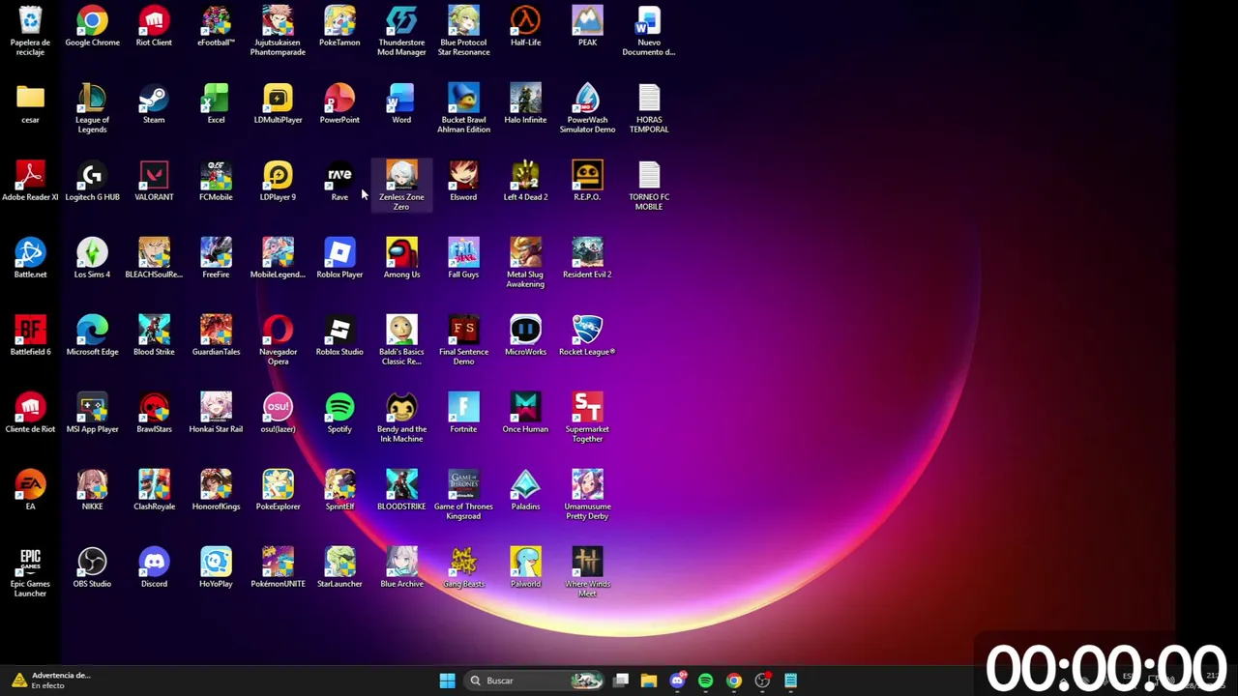Click the Rocket League desktop icon
The height and width of the screenshot is (696, 1238).
(x=587, y=335)
